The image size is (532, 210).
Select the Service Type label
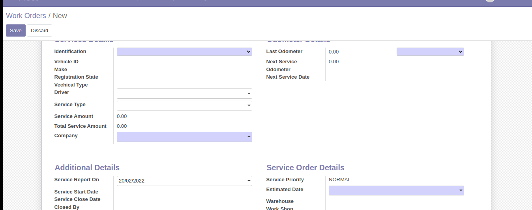[70, 105]
